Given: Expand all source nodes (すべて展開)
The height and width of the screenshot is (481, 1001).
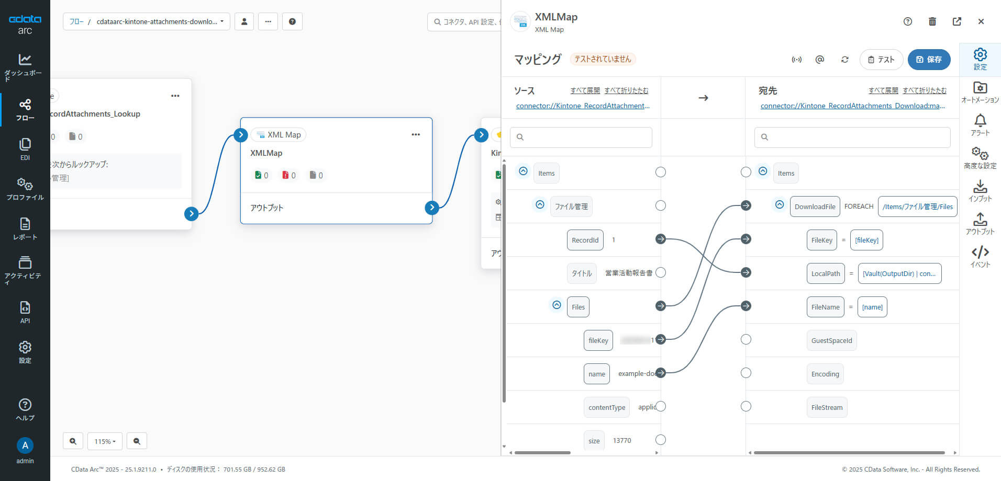Looking at the screenshot, I should pos(585,90).
